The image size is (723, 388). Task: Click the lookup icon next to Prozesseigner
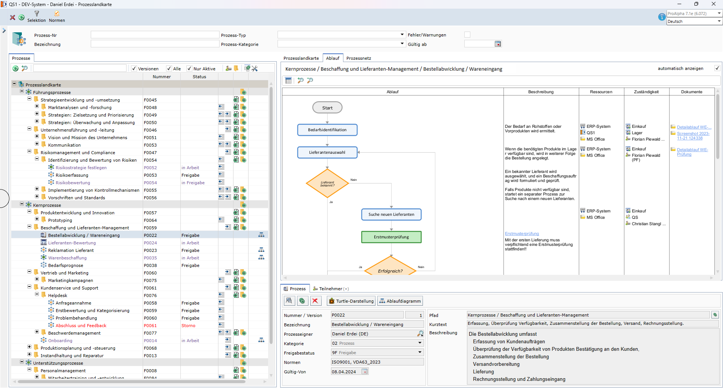coord(420,333)
